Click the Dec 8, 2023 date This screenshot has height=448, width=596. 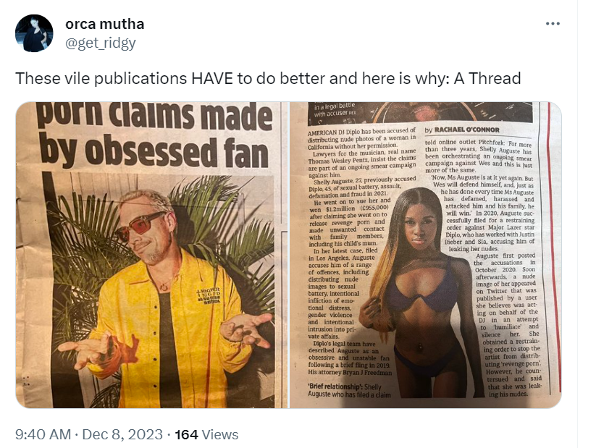point(122,434)
